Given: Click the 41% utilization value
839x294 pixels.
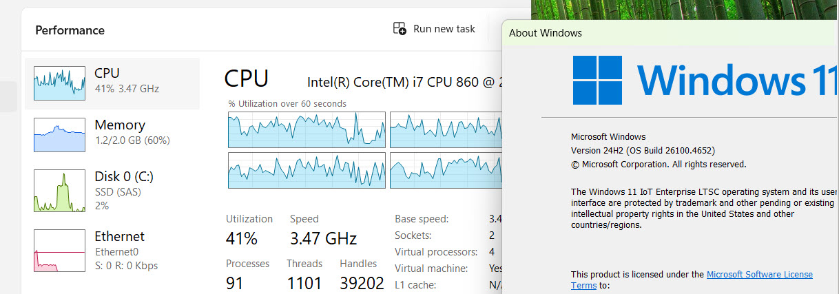Looking at the screenshot, I should [x=242, y=239].
